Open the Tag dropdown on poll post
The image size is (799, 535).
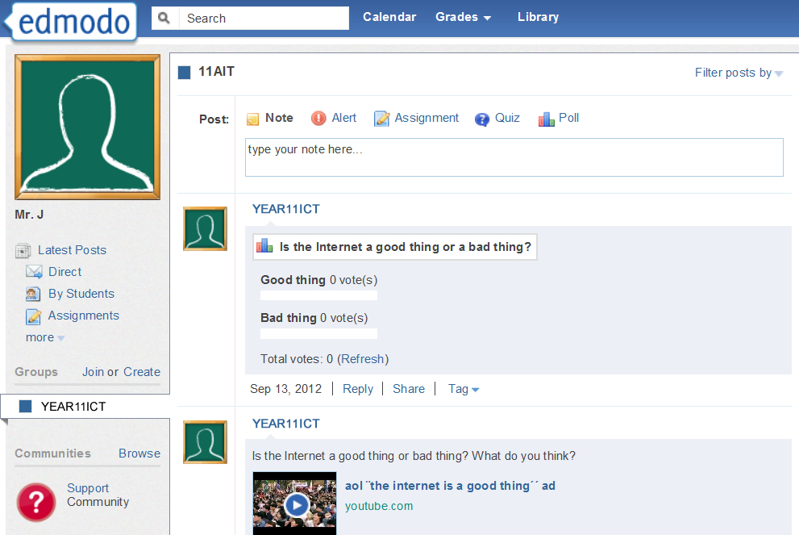[x=464, y=389]
